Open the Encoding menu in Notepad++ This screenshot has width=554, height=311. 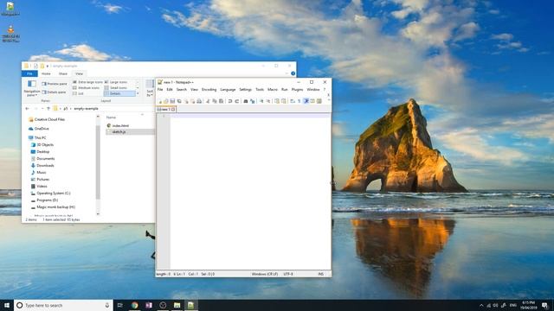click(209, 90)
